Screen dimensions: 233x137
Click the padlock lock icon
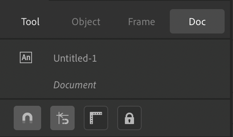pos(129,118)
